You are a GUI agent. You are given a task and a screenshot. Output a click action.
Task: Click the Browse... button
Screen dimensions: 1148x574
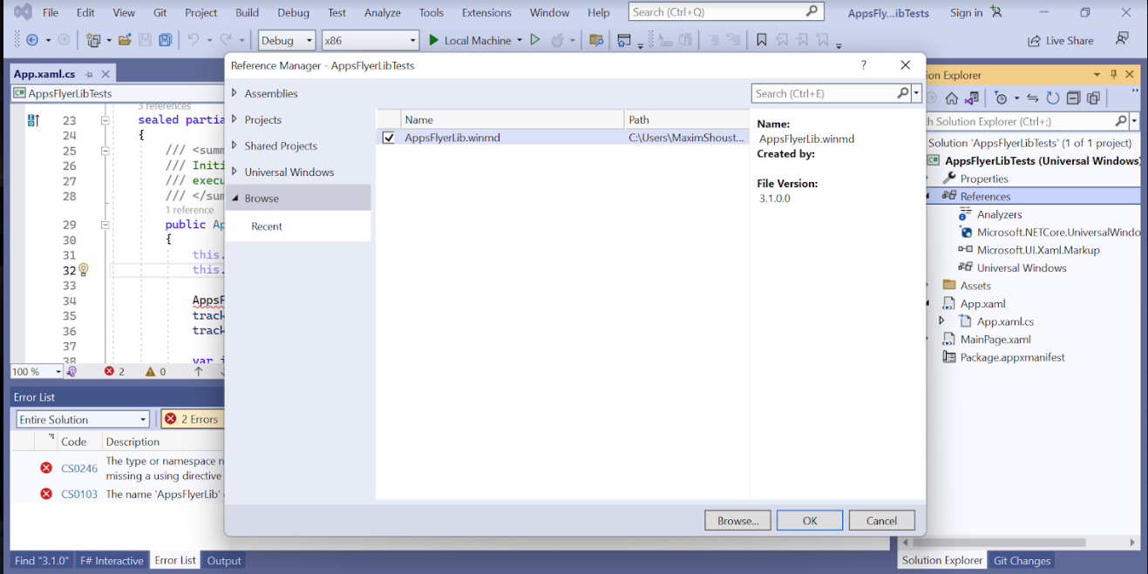737,521
